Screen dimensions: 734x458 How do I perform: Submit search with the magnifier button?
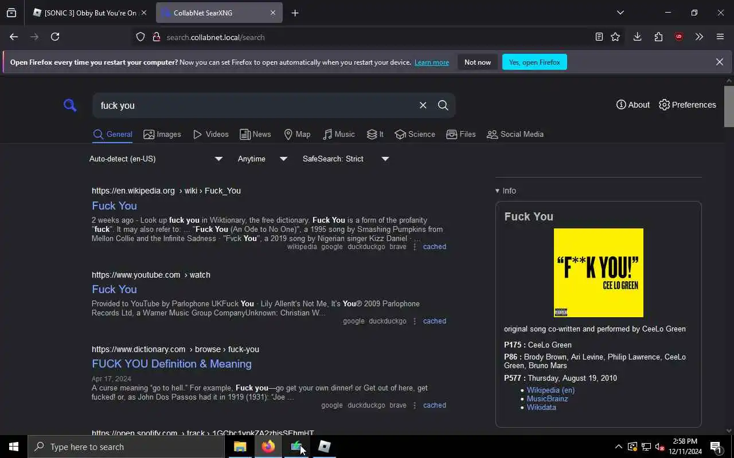443,105
